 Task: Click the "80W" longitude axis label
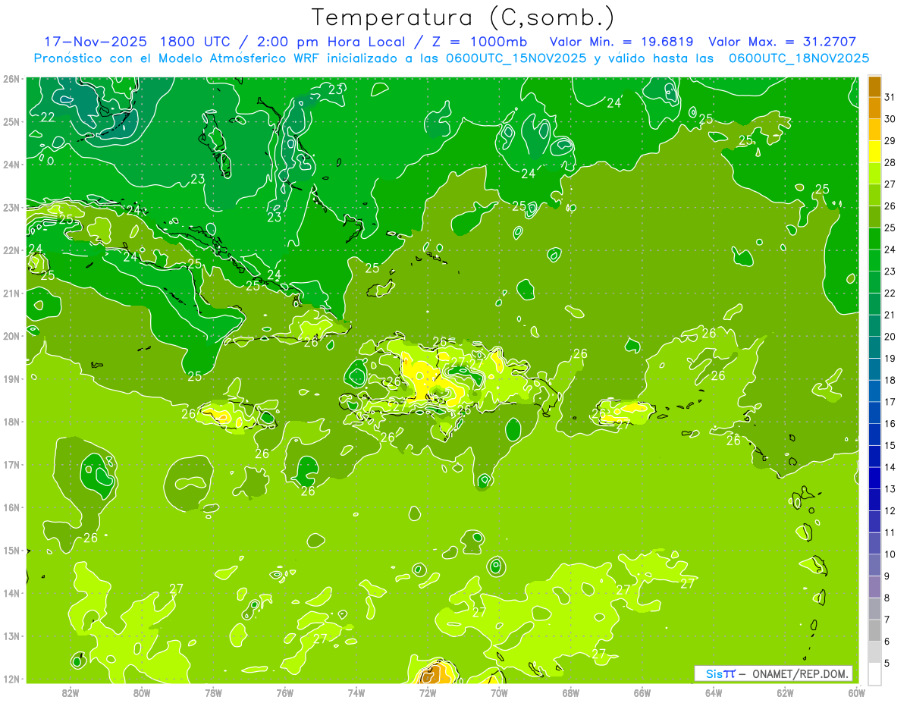[142, 692]
